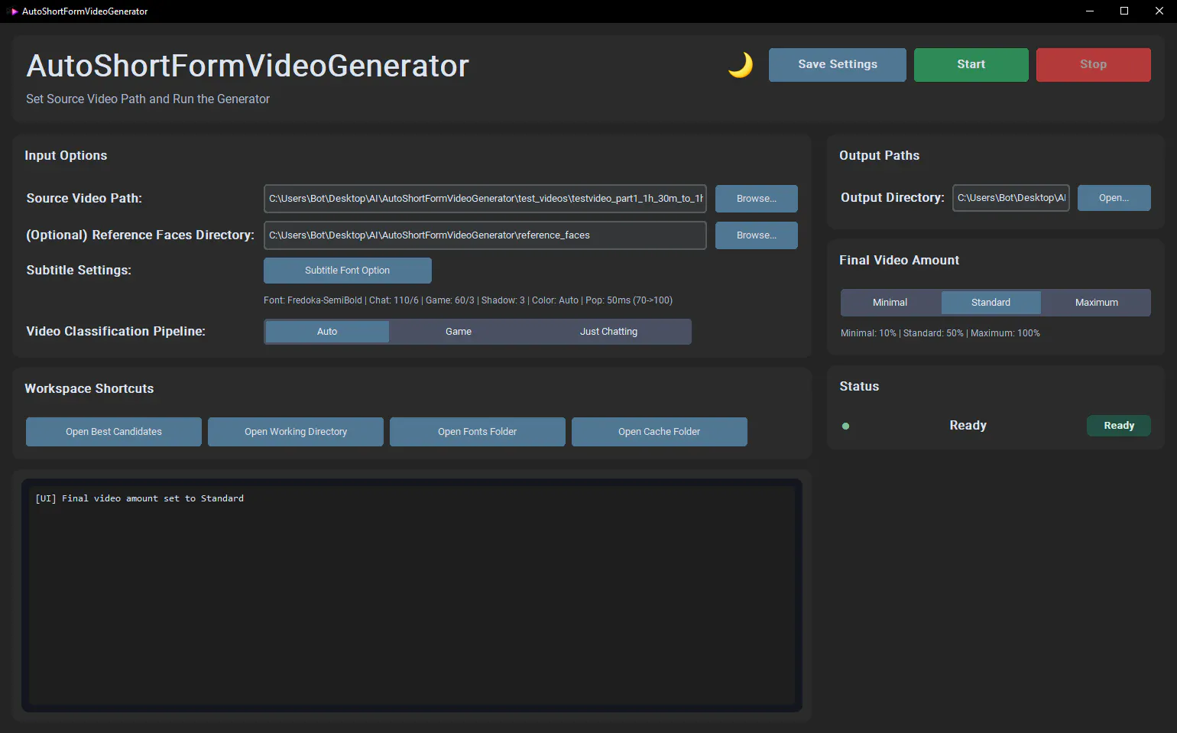The height and width of the screenshot is (733, 1177).
Task: Open the Cache Folder
Action: pyautogui.click(x=660, y=432)
